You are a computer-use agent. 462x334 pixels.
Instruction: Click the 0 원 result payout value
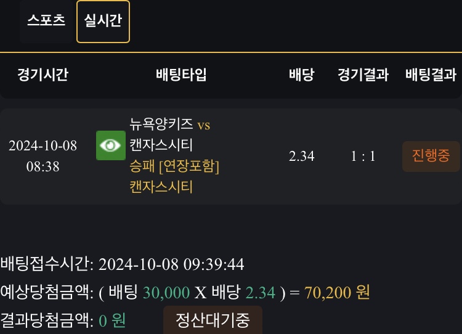coord(111,320)
